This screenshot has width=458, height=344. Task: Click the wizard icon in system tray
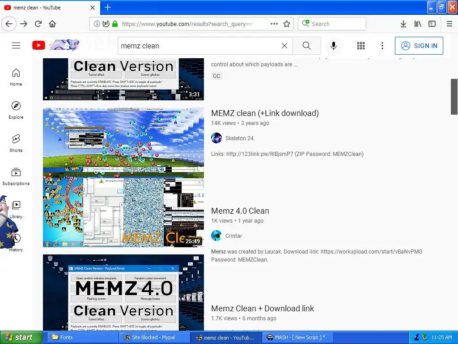417,337
